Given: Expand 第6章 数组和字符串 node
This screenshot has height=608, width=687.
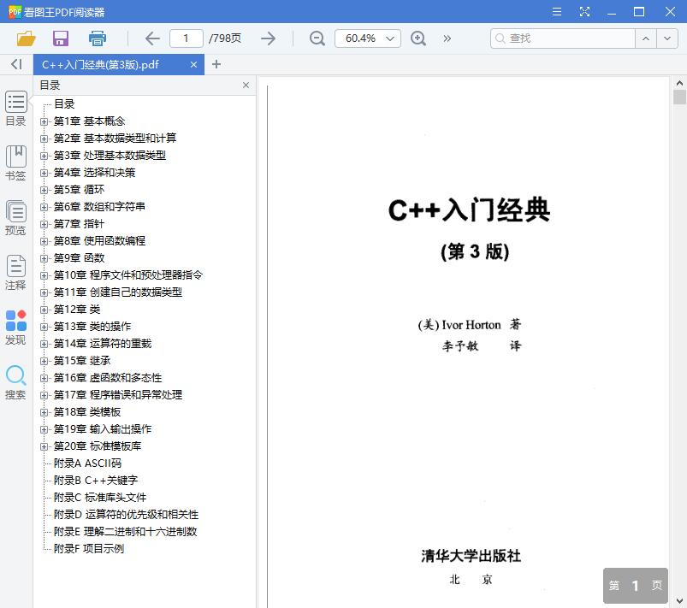Looking at the screenshot, I should [44, 207].
